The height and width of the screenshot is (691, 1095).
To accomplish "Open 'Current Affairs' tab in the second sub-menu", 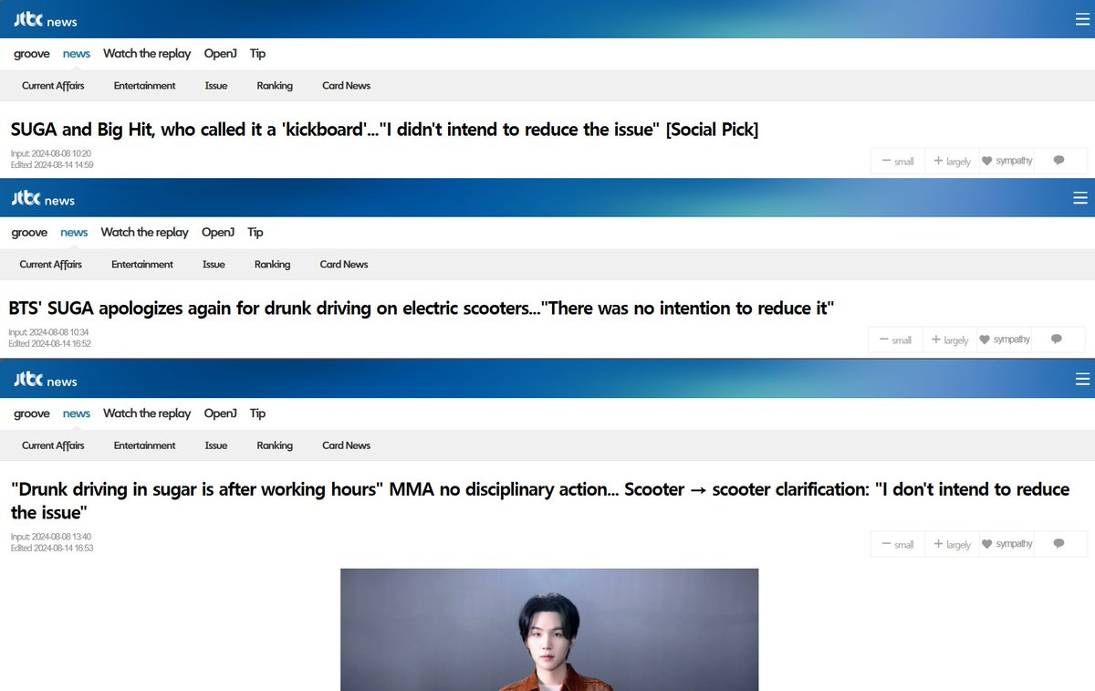I will [50, 265].
